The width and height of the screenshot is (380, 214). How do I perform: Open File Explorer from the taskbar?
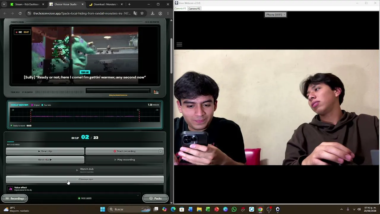click(199, 209)
